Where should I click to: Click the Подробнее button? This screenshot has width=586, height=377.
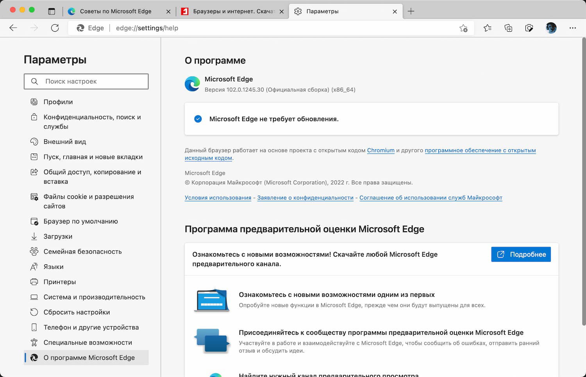point(521,254)
